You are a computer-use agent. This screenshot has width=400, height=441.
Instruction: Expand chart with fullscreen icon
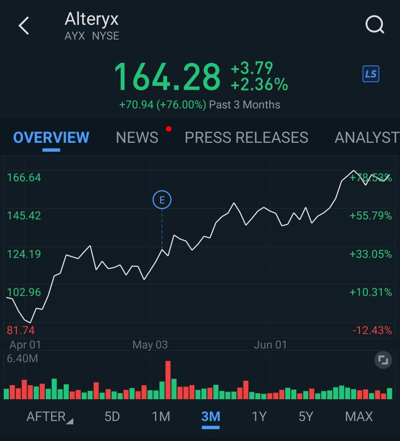point(383,360)
